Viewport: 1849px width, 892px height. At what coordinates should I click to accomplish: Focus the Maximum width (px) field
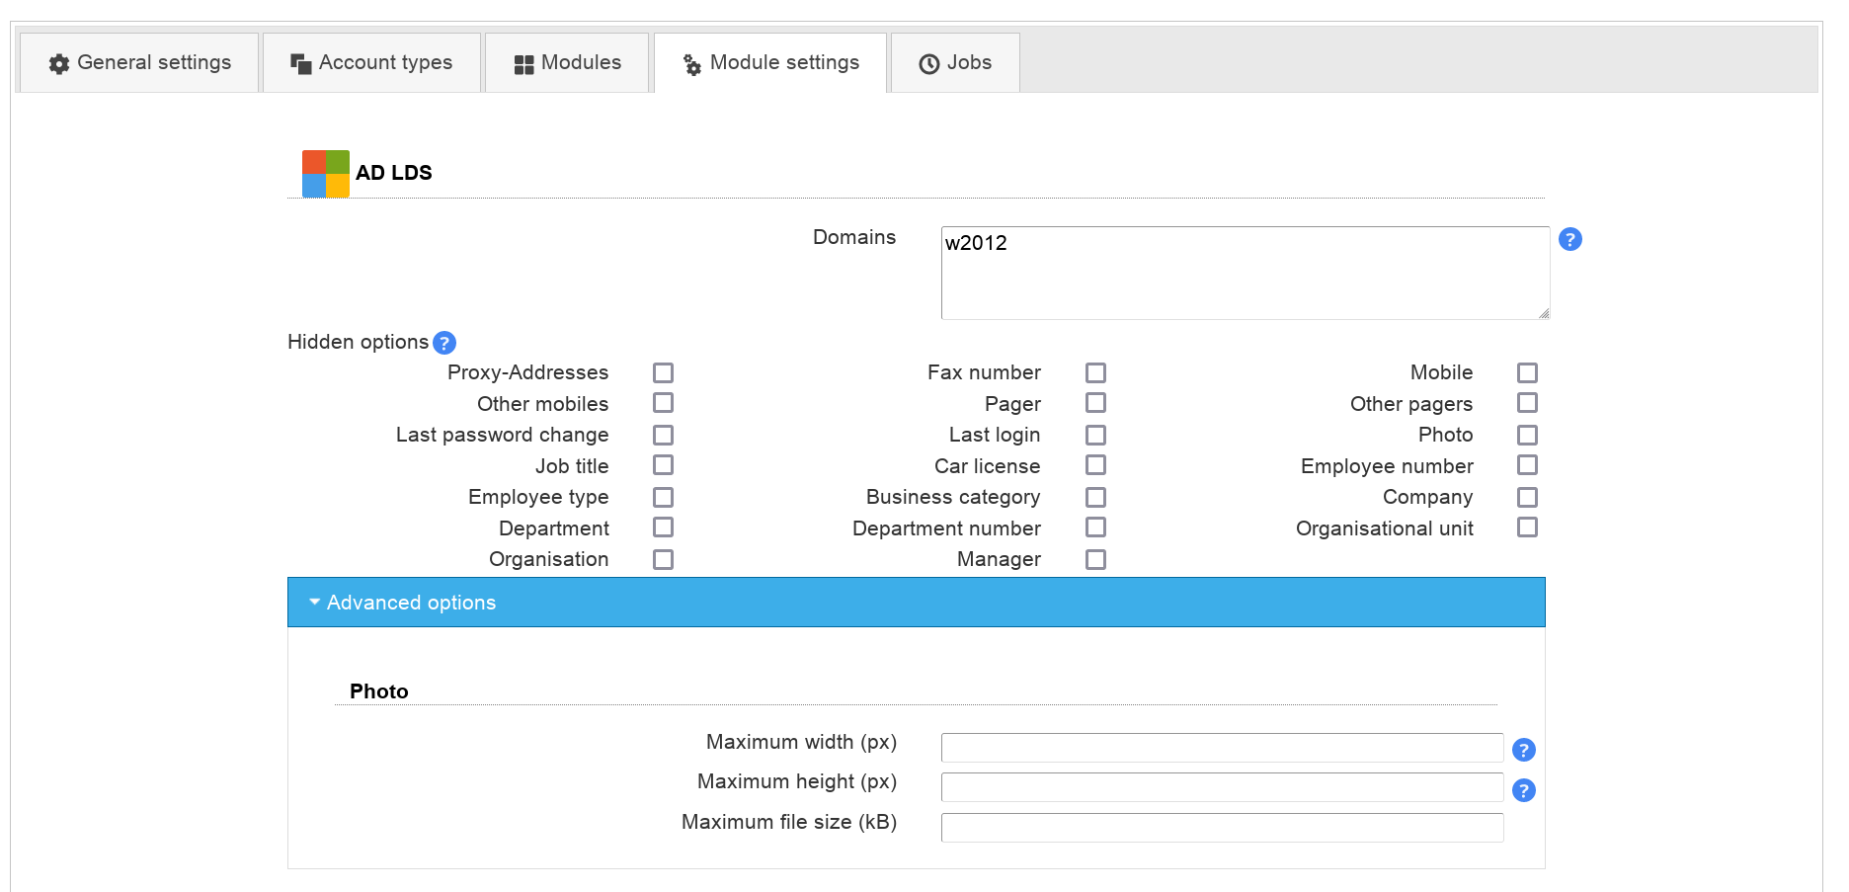tap(1222, 748)
